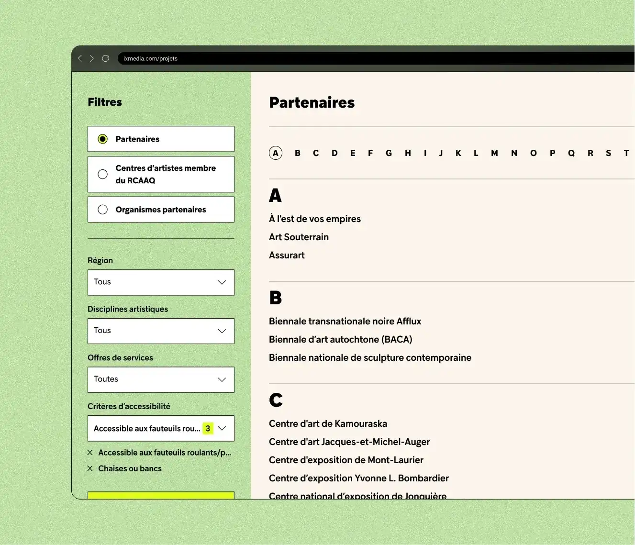Screen dimensions: 635x545
Task: Open the Région dropdown
Action: [x=161, y=282]
